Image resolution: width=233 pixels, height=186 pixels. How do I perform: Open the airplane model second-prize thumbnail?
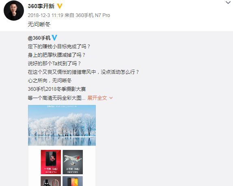[x=73, y=162]
